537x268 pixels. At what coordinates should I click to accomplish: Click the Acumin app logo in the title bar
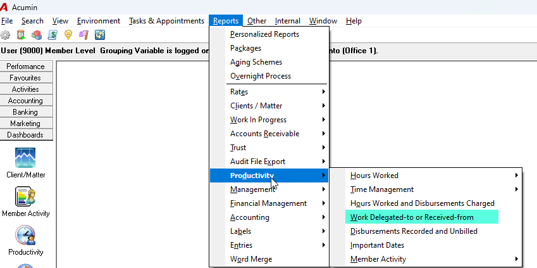tap(4, 7)
